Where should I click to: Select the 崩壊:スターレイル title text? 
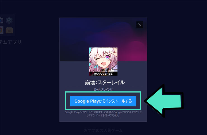(105, 83)
